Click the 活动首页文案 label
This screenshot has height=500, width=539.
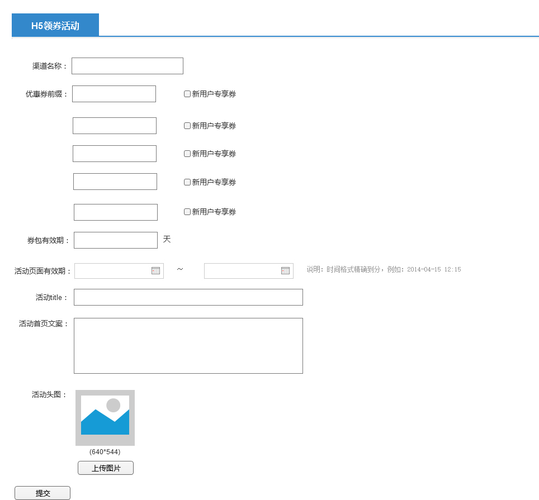[43, 323]
